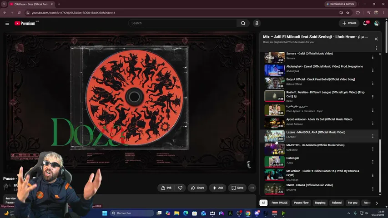
Task: Open options for Raste Different League
Action: point(373,97)
